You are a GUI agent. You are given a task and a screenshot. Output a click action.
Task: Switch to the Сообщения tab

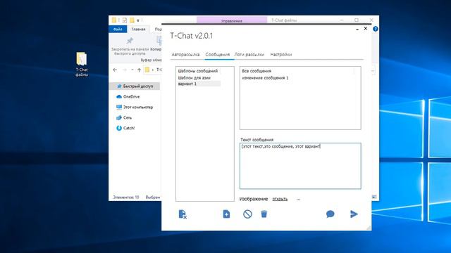point(218,55)
